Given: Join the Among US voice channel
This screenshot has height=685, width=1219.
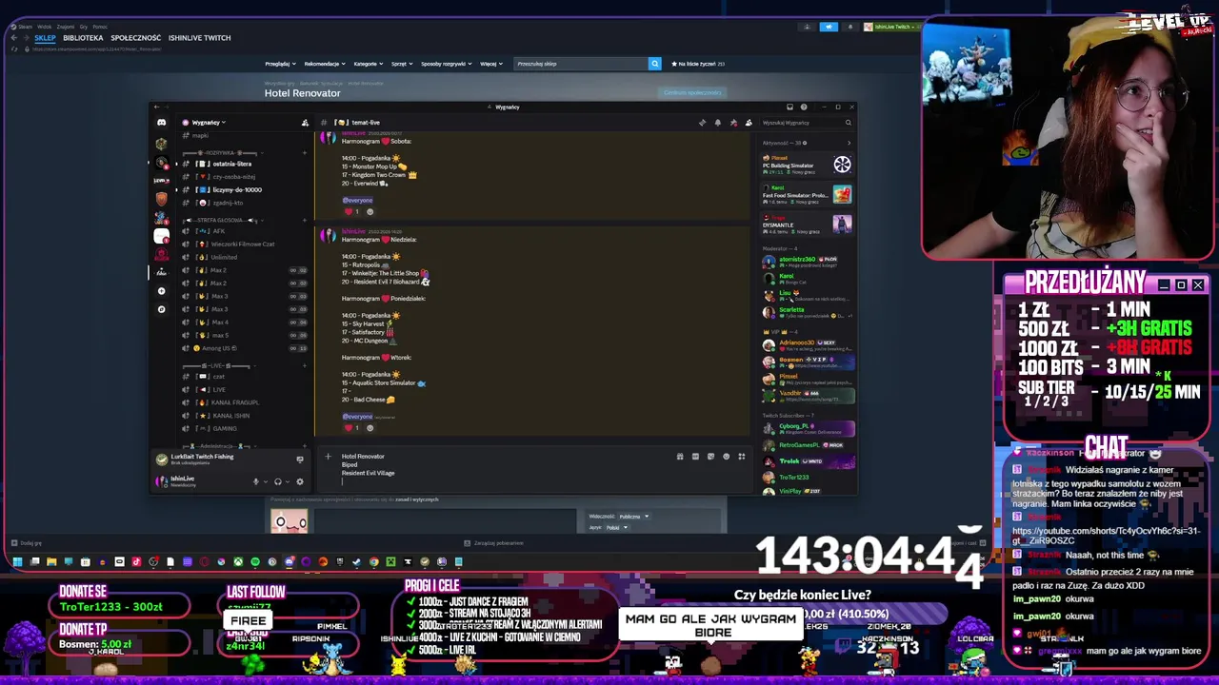Looking at the screenshot, I should [x=220, y=348].
